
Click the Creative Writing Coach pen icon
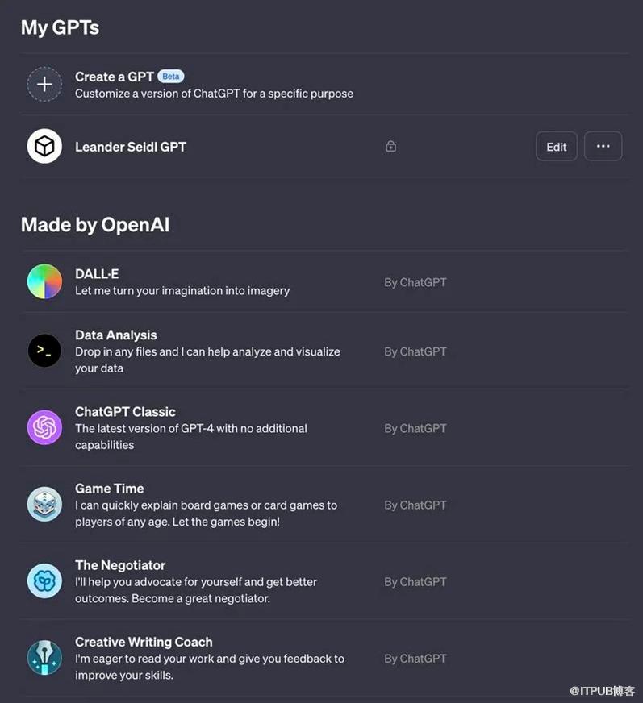pos(44,657)
